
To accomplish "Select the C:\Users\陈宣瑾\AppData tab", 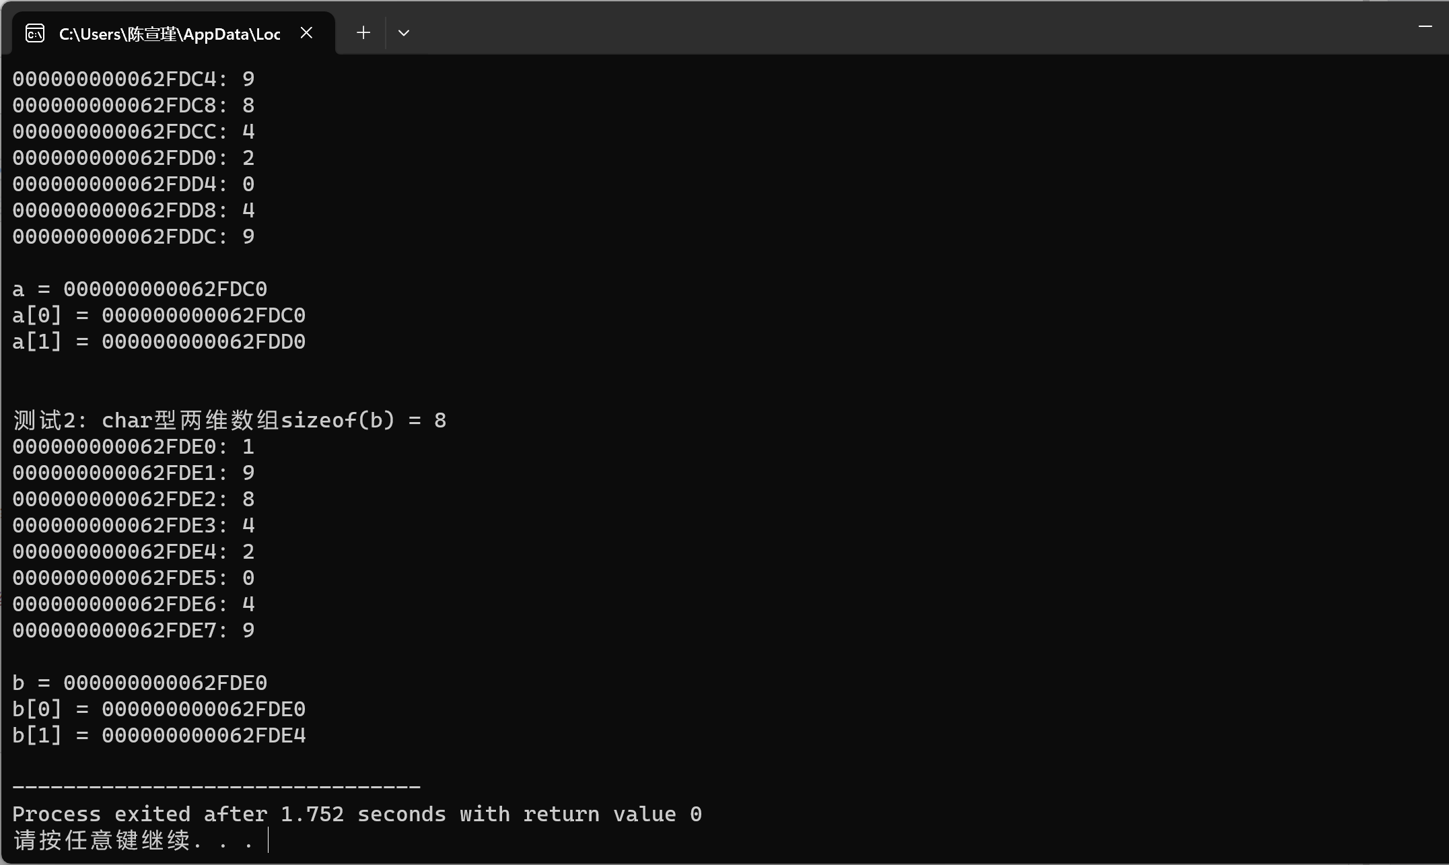I will point(168,34).
